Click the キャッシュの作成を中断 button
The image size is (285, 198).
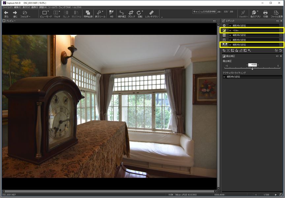pos(204,12)
